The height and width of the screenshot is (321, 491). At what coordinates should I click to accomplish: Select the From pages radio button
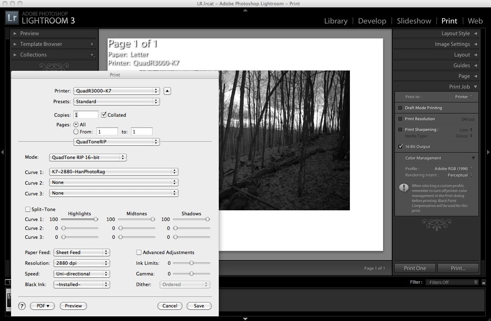pyautogui.click(x=76, y=132)
